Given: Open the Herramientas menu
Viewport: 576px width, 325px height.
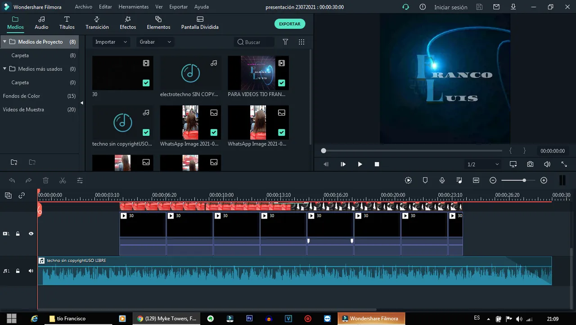Looking at the screenshot, I should pos(134,7).
